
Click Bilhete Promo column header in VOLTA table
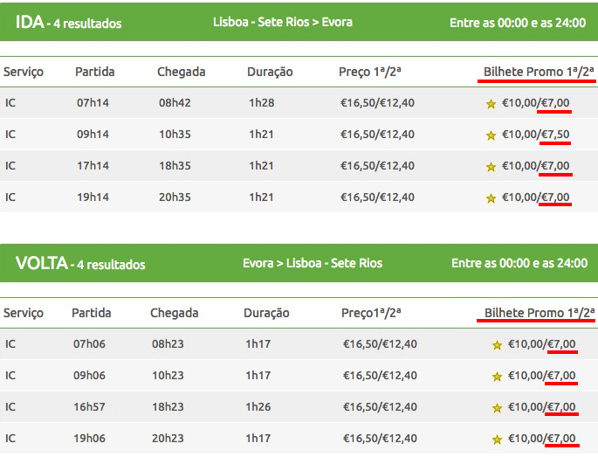(x=540, y=313)
